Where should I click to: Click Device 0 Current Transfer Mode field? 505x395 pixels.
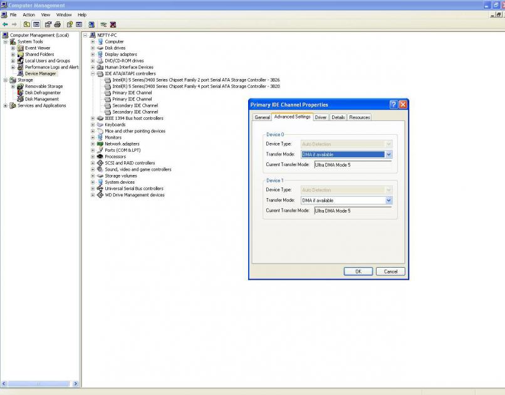tap(353, 165)
